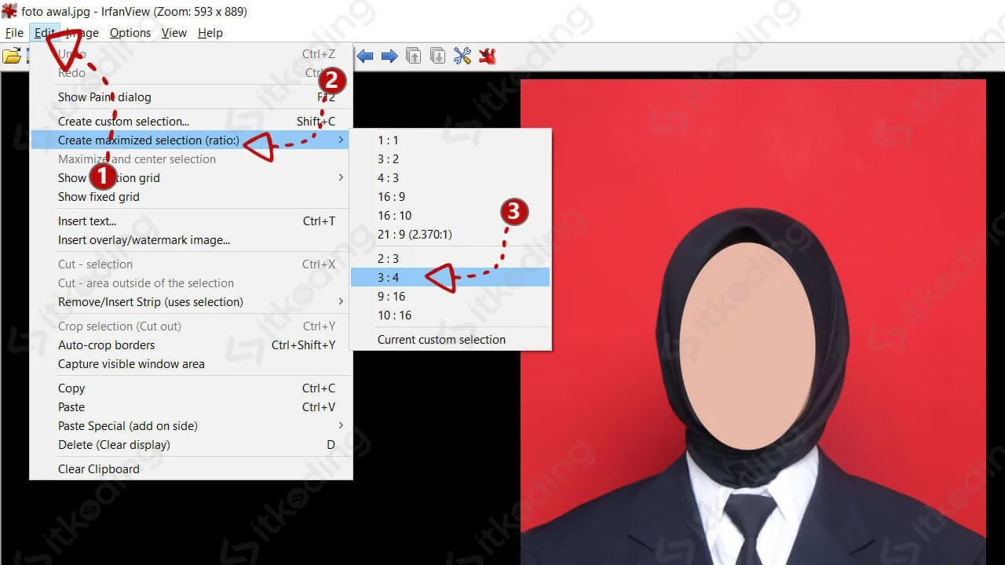
Task: Open the Help menu
Action: tap(210, 33)
